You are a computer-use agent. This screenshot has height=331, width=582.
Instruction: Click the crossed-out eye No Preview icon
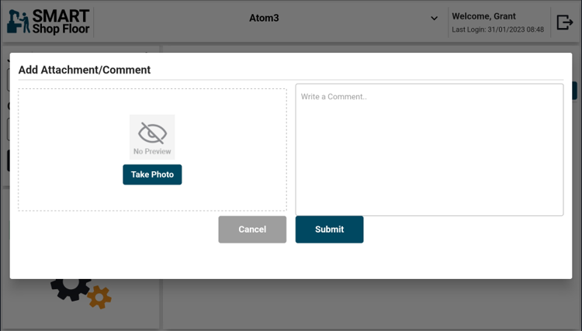click(x=152, y=133)
